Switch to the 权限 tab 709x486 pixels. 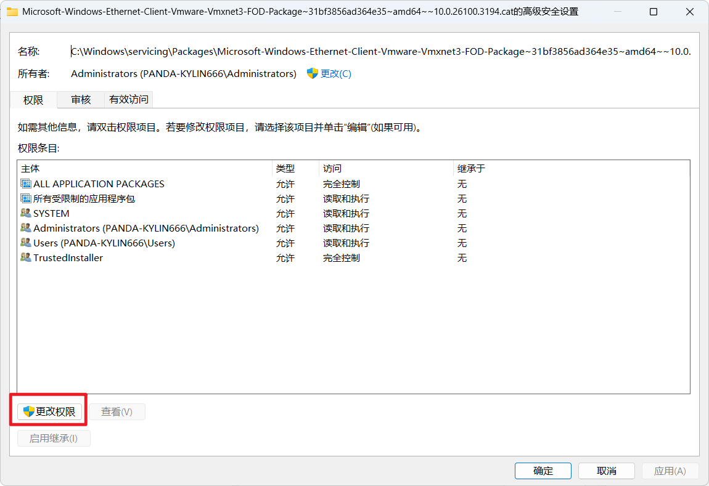tap(33, 100)
